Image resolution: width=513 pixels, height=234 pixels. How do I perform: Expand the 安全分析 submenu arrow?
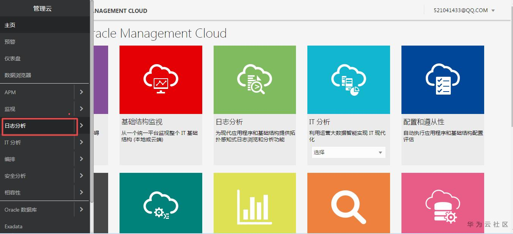pyautogui.click(x=82, y=175)
